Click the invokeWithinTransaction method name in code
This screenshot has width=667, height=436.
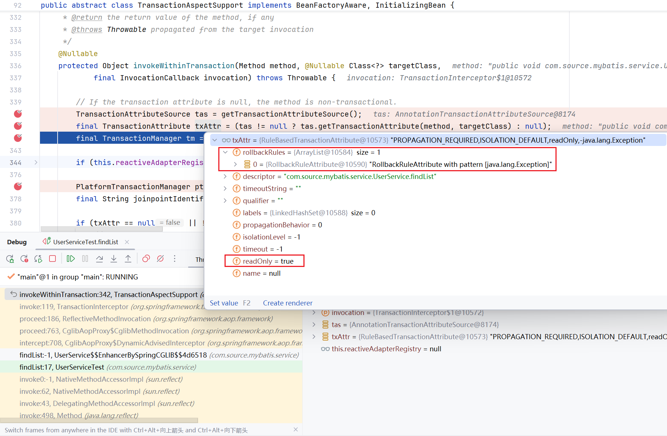pyautogui.click(x=184, y=66)
